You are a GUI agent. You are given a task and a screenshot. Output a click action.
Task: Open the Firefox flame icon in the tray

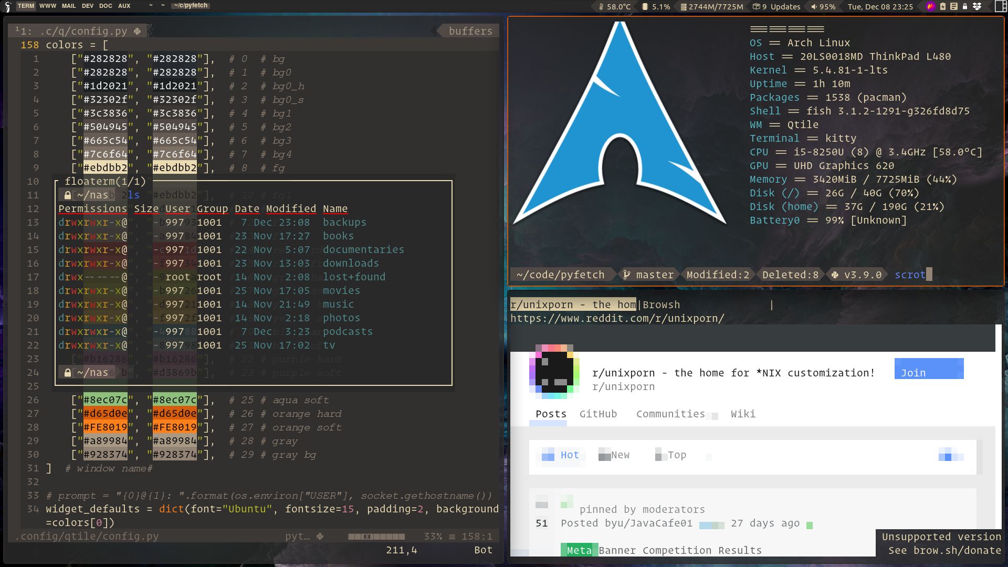[x=930, y=6]
